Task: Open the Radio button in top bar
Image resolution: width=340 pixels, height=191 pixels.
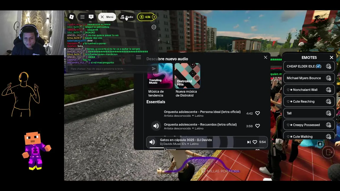Action: (x=127, y=17)
